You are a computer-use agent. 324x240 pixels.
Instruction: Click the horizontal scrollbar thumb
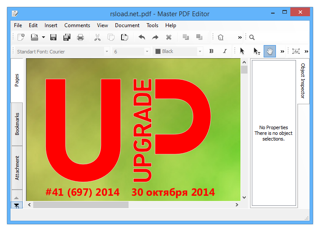81,205
